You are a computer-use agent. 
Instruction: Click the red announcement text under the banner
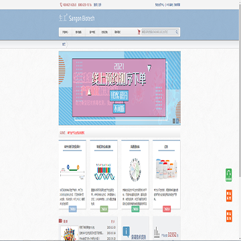(x=76, y=133)
